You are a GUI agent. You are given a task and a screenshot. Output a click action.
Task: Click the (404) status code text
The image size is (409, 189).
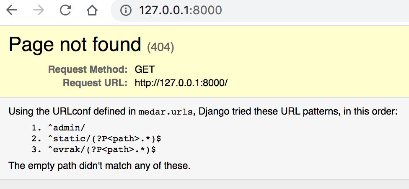pyautogui.click(x=160, y=47)
